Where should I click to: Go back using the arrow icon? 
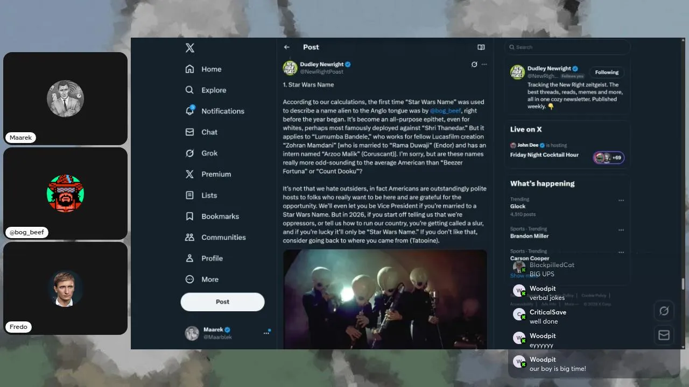coord(287,47)
